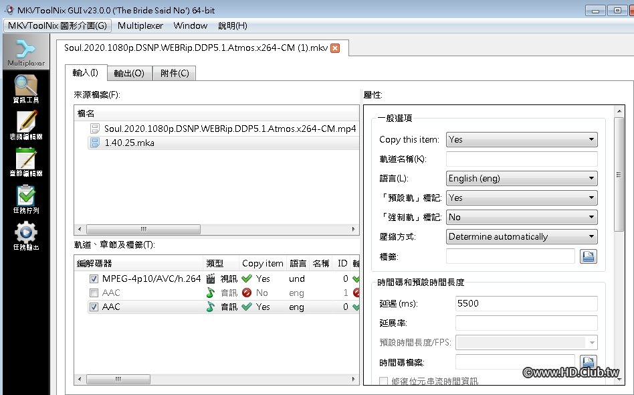Click the stretch ratio input field
Image resolution: width=634 pixels, height=395 pixels.
[526, 323]
